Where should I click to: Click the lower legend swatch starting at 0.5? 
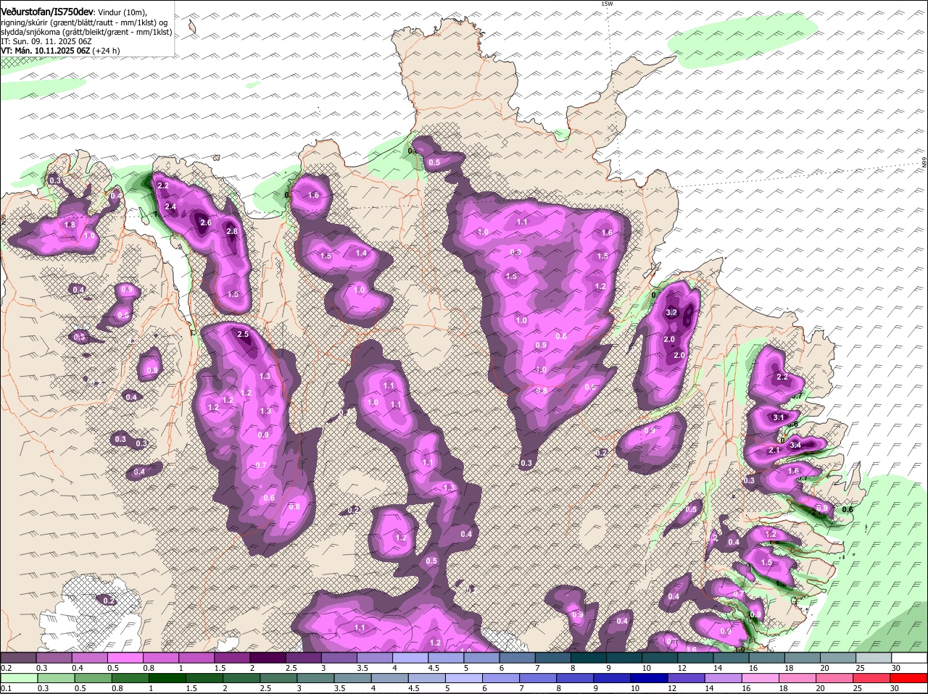(x=93, y=678)
